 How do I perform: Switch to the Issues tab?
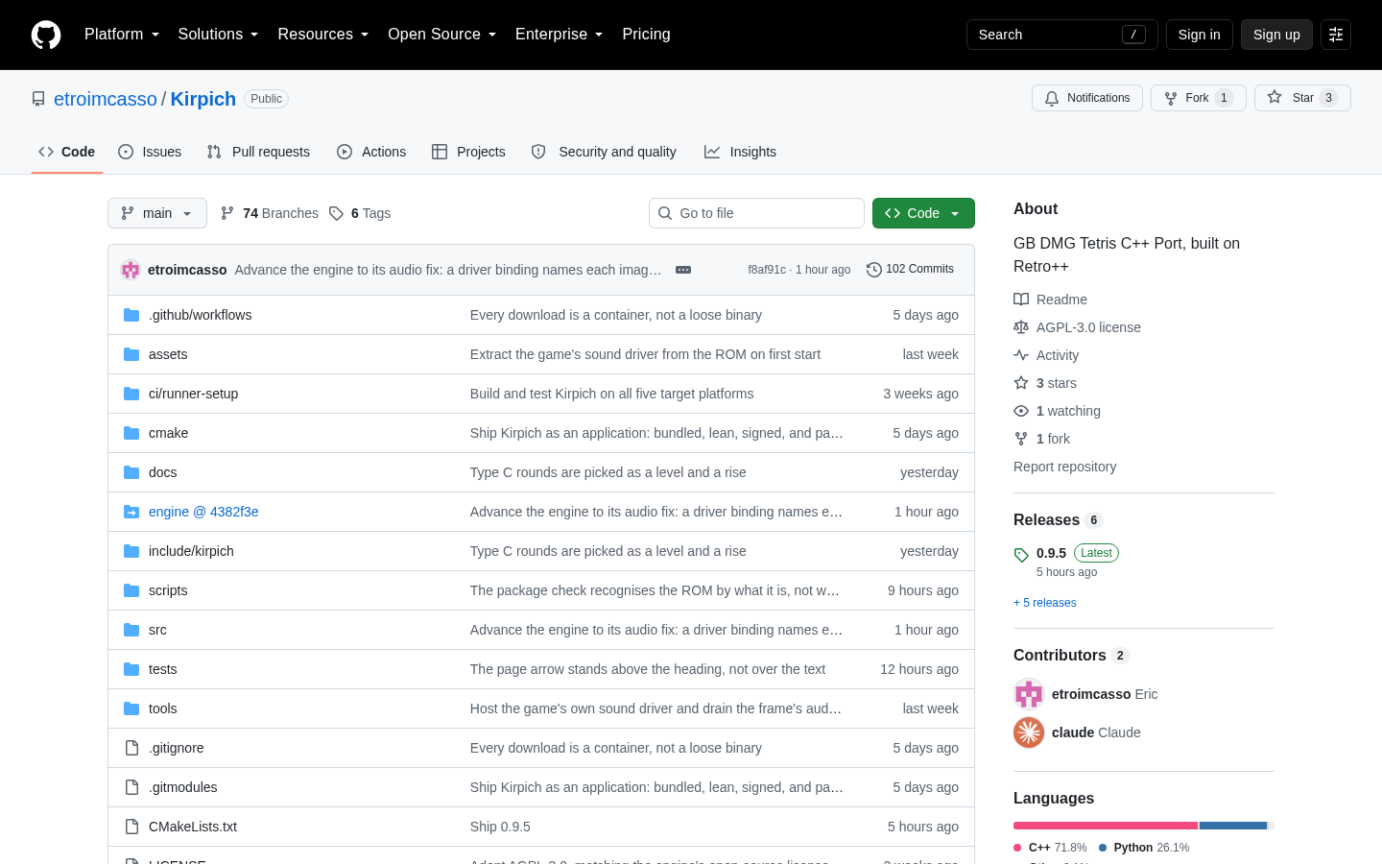(x=150, y=152)
